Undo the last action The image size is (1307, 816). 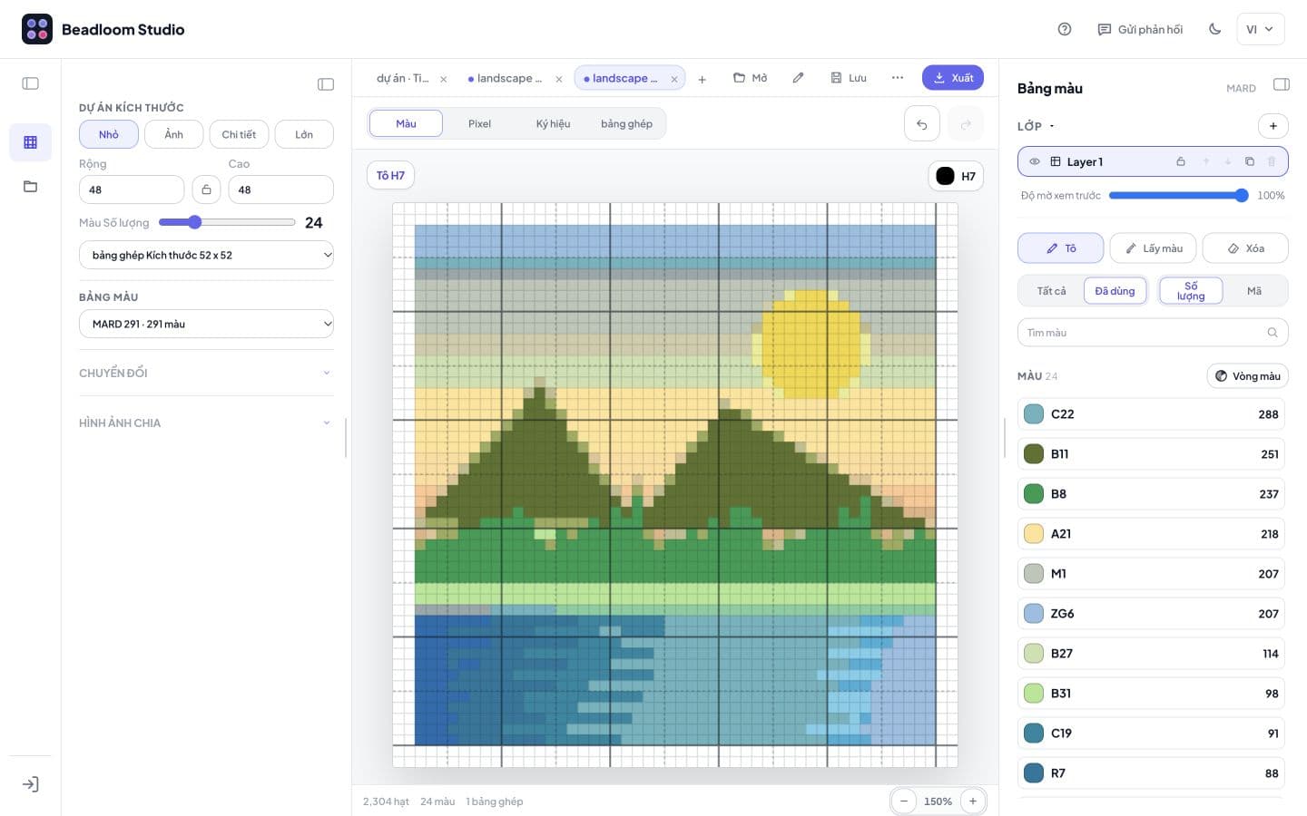click(921, 124)
